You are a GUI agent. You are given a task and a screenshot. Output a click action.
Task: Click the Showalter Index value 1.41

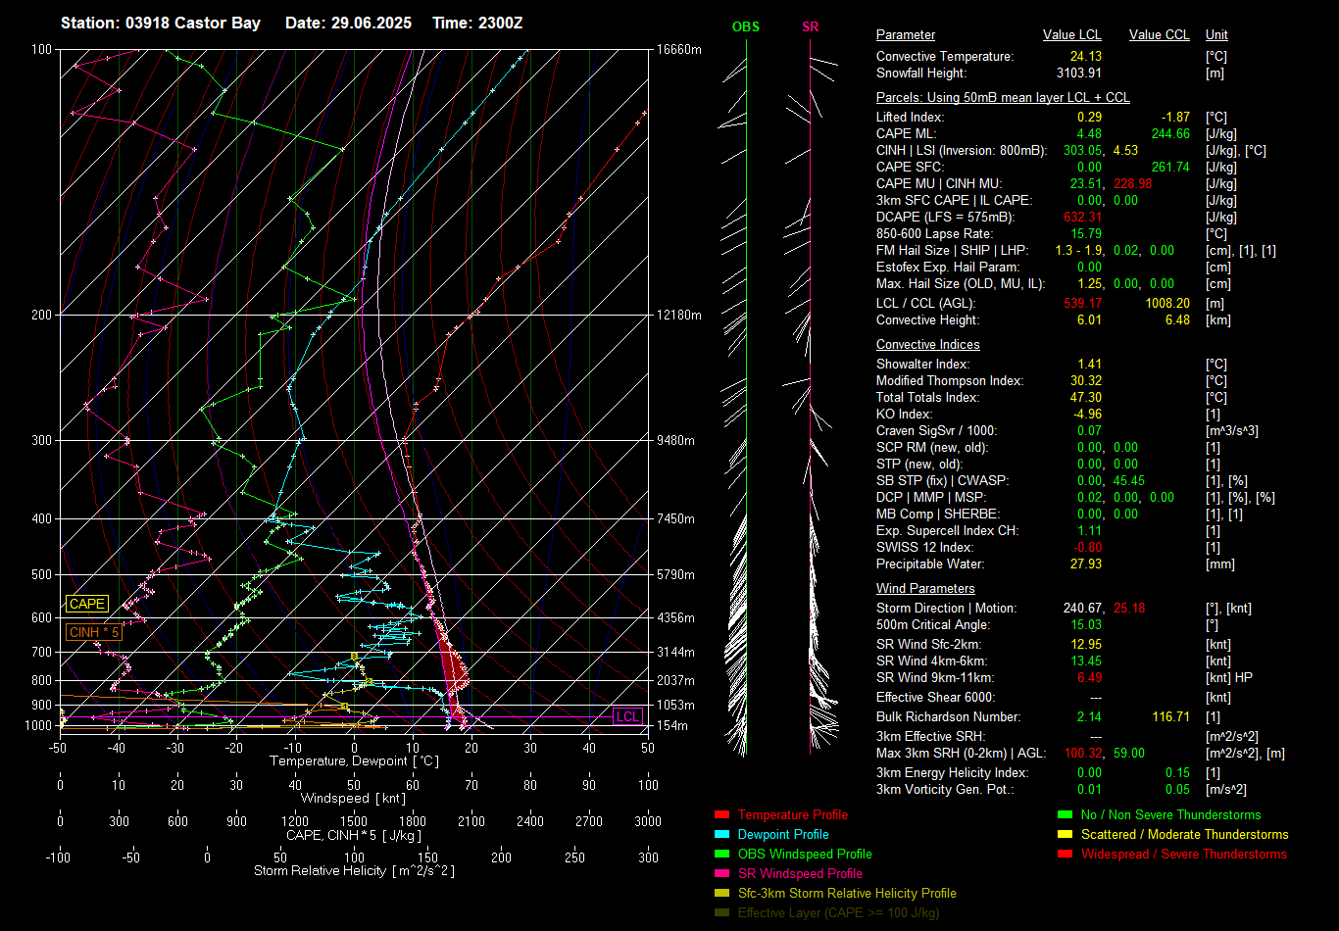[x=1089, y=364]
